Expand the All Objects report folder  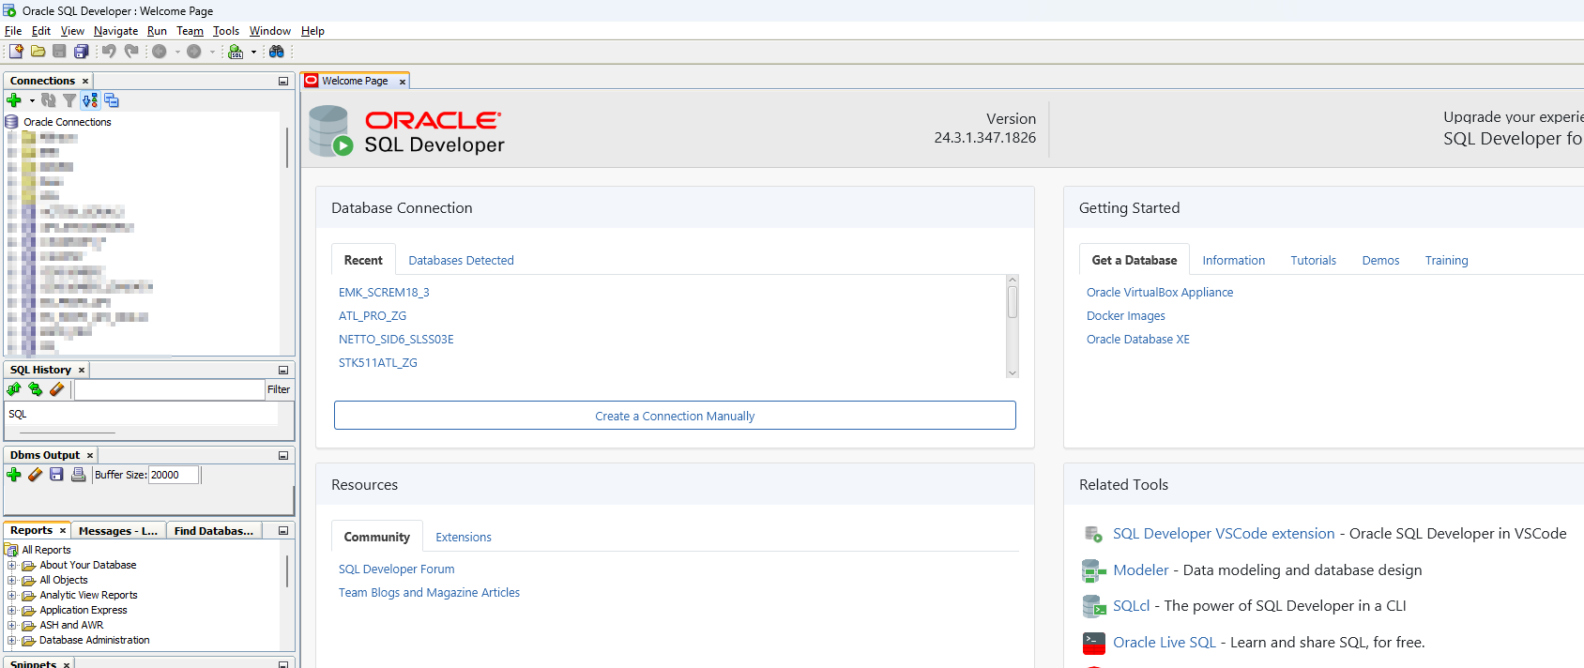coord(11,581)
